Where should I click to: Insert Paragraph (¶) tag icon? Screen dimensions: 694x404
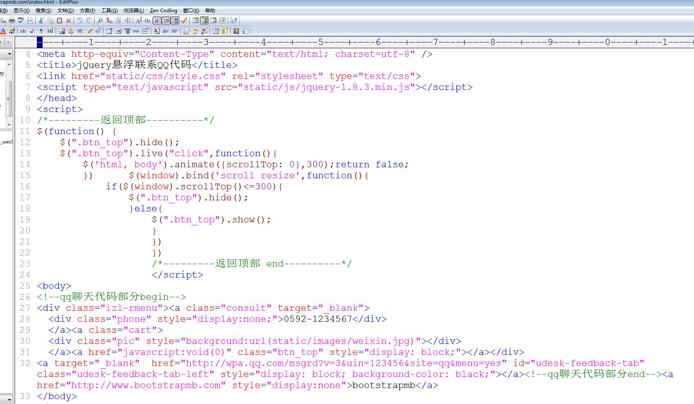pyautogui.click(x=41, y=31)
